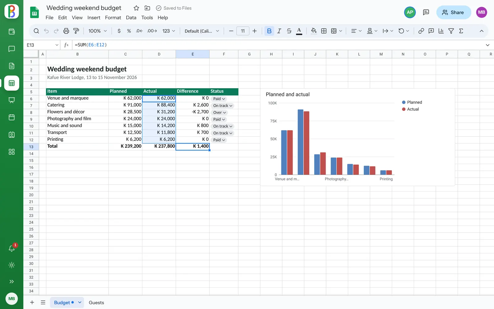Image resolution: width=494 pixels, height=309 pixels.
Task: Create a filter with funnel icon
Action: [451, 31]
